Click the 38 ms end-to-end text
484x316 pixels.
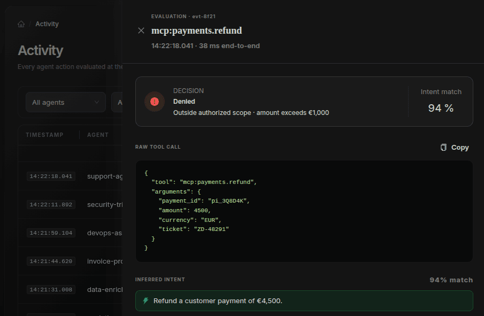tap(229, 46)
